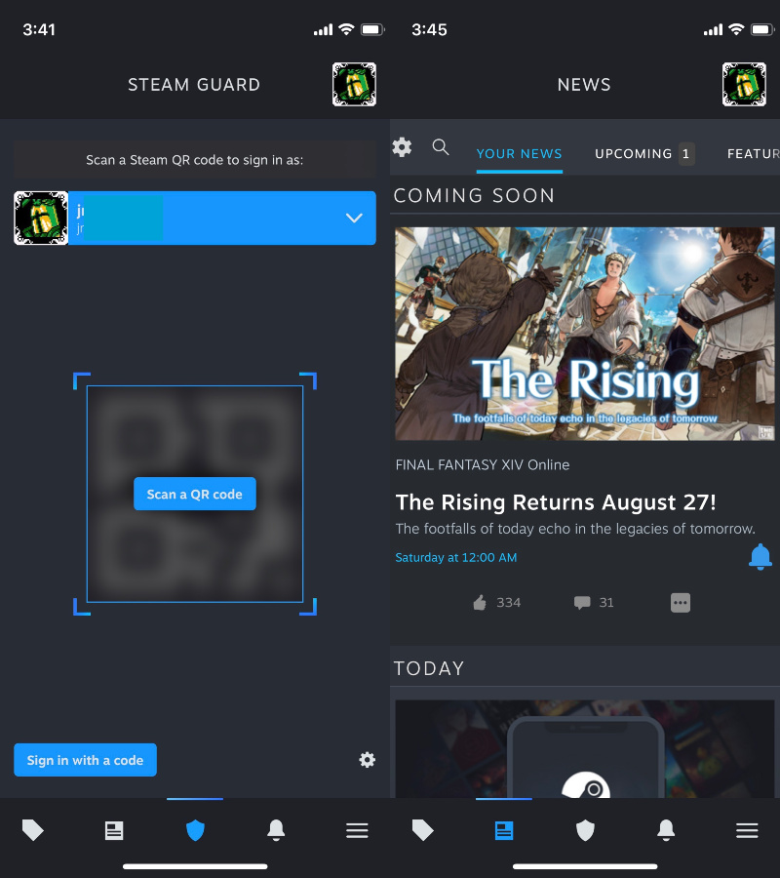Open the store tag icon in News nav bar
Image resolution: width=780 pixels, height=878 pixels.
click(422, 830)
